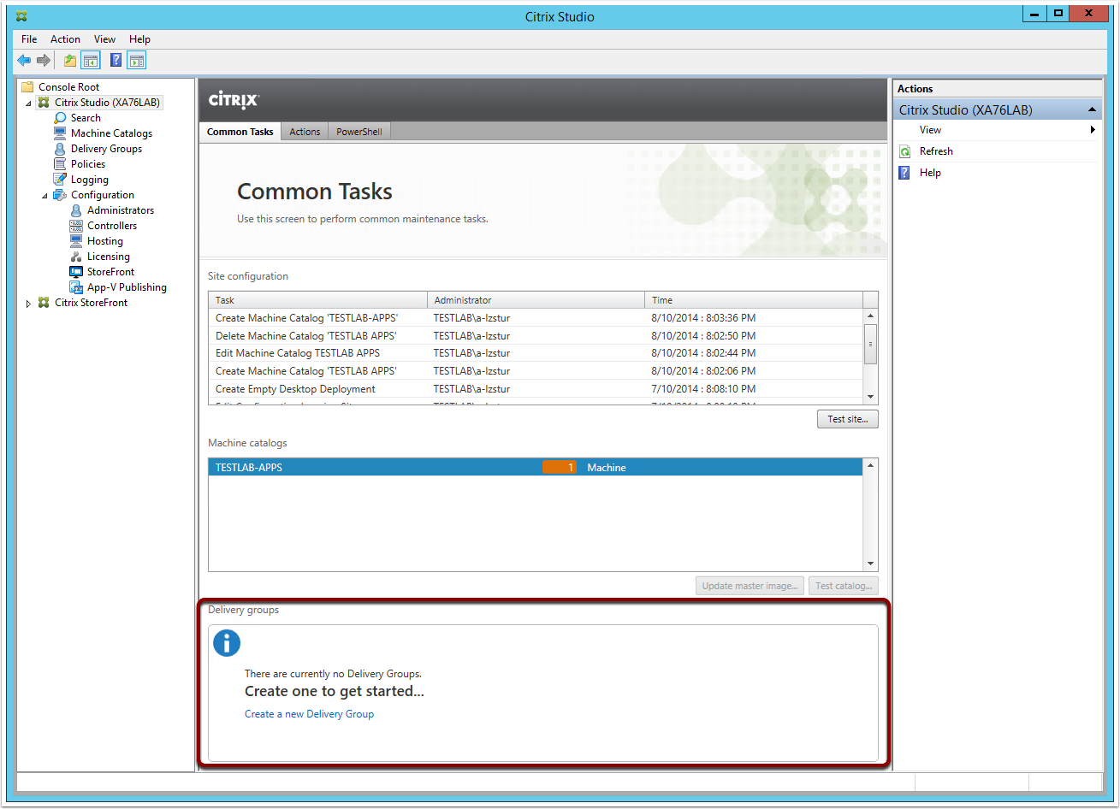This screenshot has height=809, width=1120.
Task: Click the Site configuration list scroll up arrow
Action: pyautogui.click(x=871, y=316)
